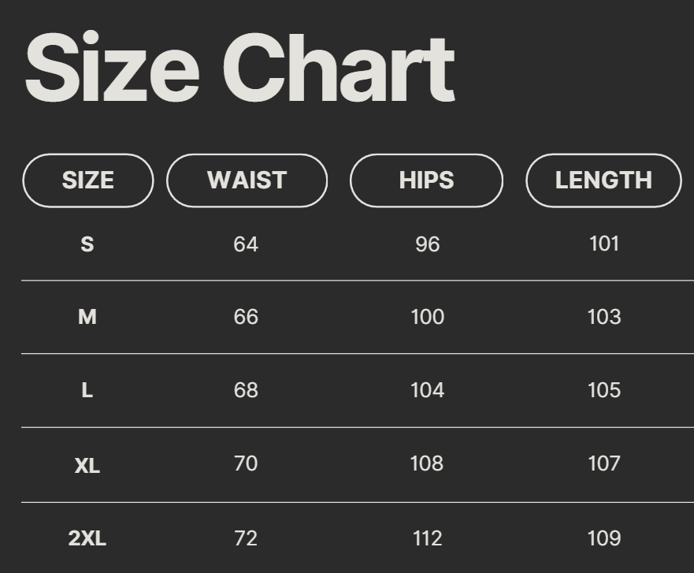Screen dimensions: 694x573
Task: Select the LENGTH column header pill
Action: coord(603,180)
